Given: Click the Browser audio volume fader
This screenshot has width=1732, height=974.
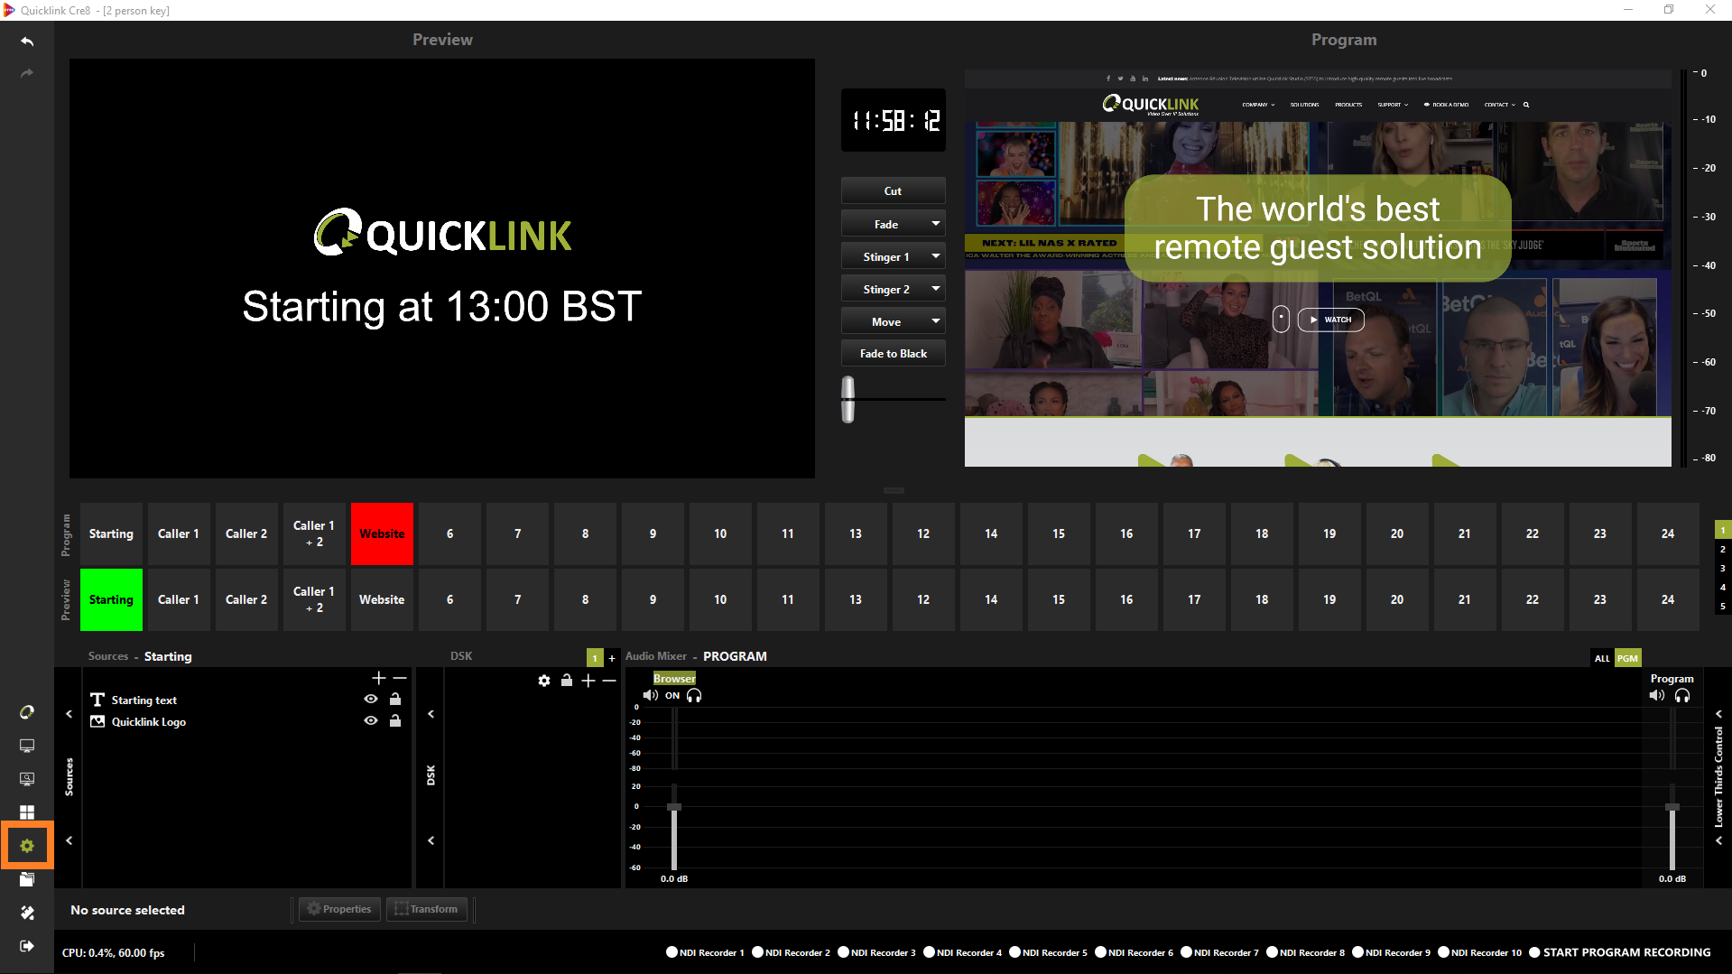Looking at the screenshot, I should pos(674,807).
